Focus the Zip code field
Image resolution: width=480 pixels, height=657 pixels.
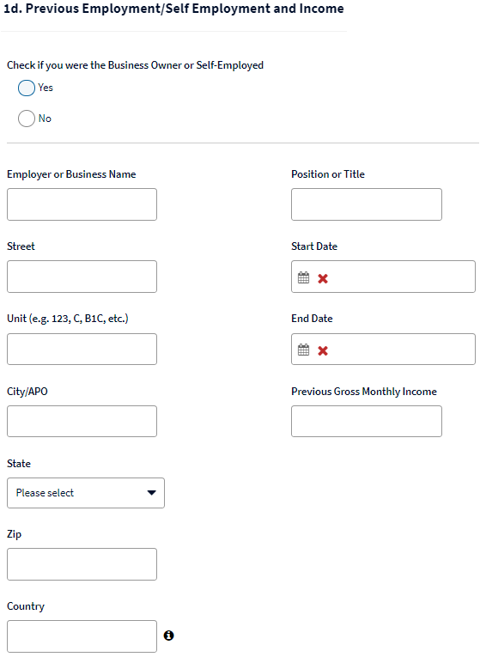pos(82,564)
